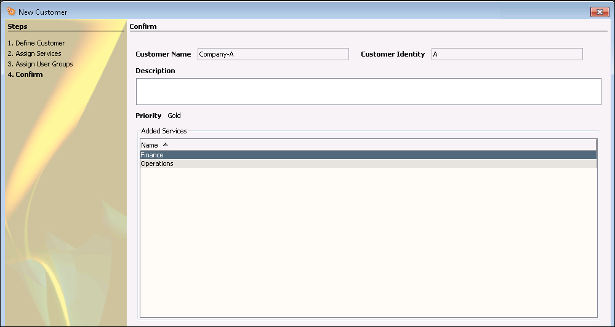Click inside the Customer Identity field

(507, 54)
